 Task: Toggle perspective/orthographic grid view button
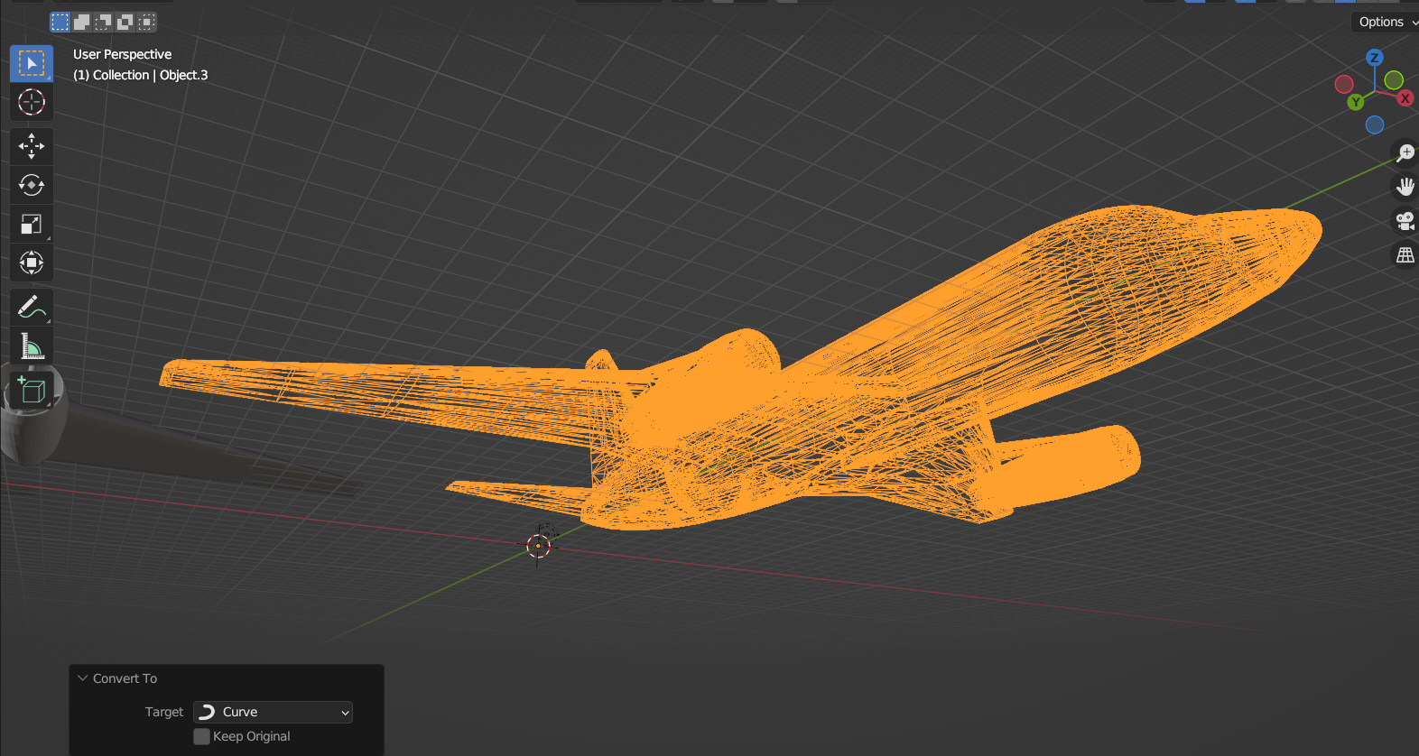[1405, 255]
